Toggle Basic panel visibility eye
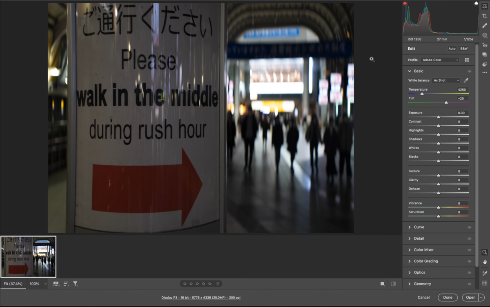Image resolution: width=490 pixels, height=307 pixels. pos(469,71)
